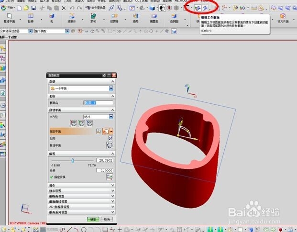This screenshot has height=232, width=297.
Task: Open the Edge Blend tool dropdown arrow
Action: (185, 20)
